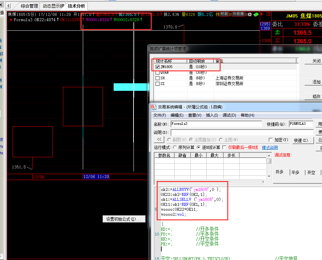Image resolution: width=322 pixels, height=260 pixels.
Task: Click 设置初始公式 button
Action: (x=124, y=219)
